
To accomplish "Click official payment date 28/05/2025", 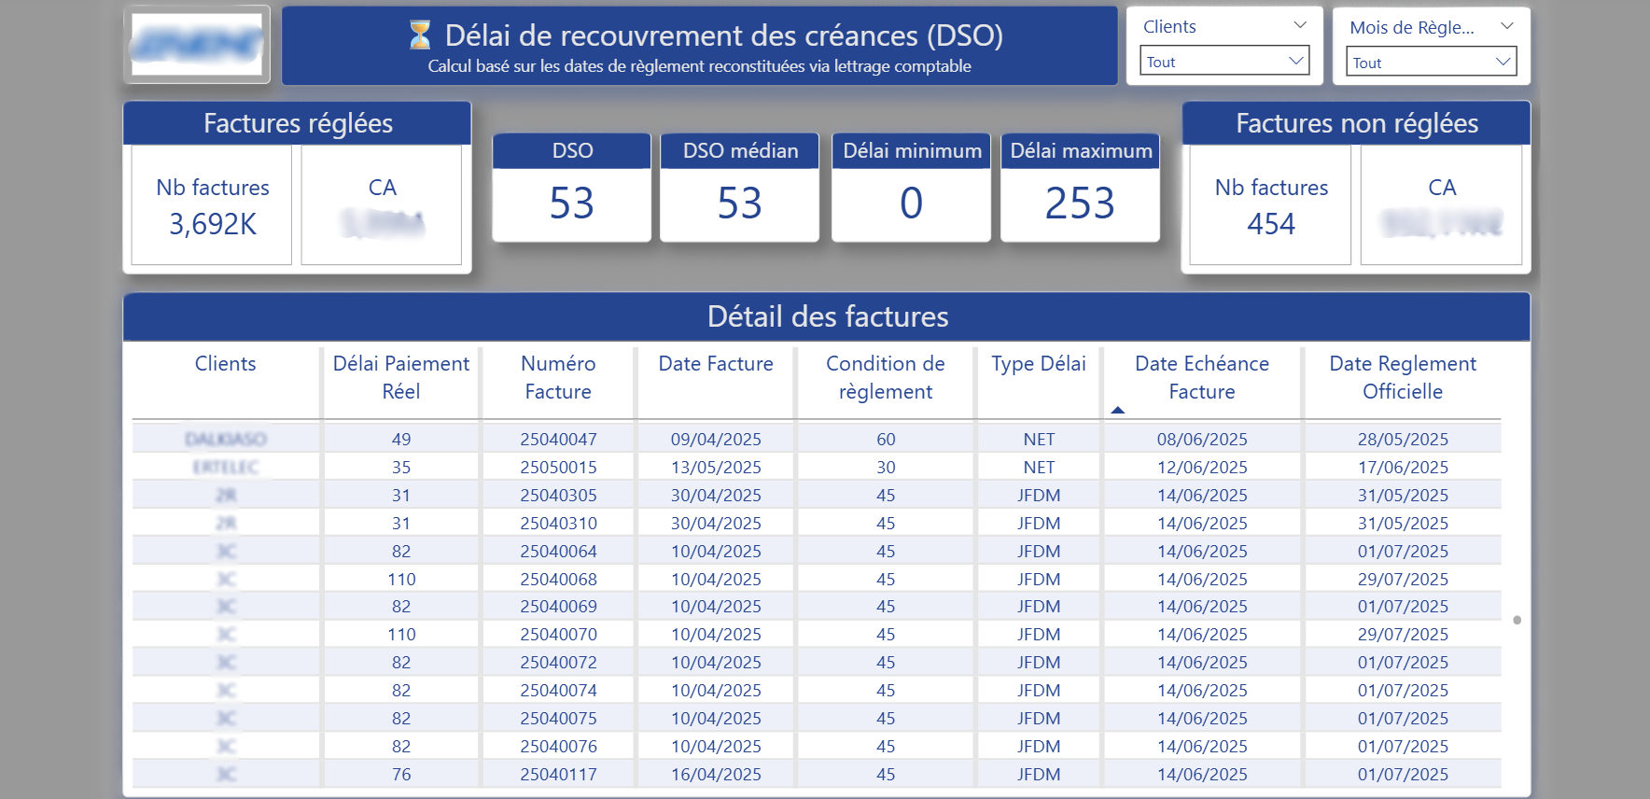I will [1403, 440].
